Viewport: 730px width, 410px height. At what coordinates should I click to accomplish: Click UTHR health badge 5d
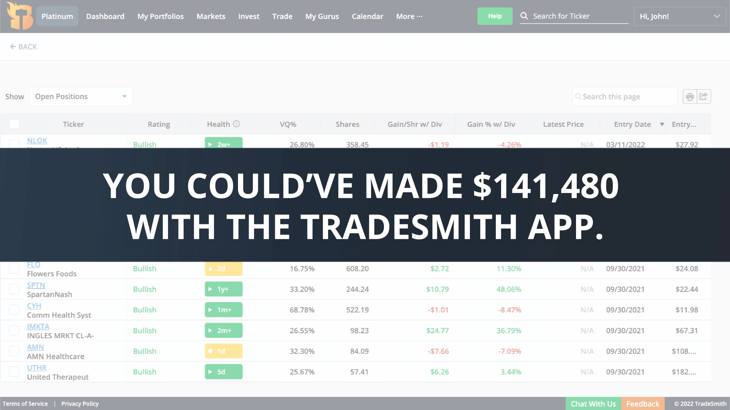224,372
